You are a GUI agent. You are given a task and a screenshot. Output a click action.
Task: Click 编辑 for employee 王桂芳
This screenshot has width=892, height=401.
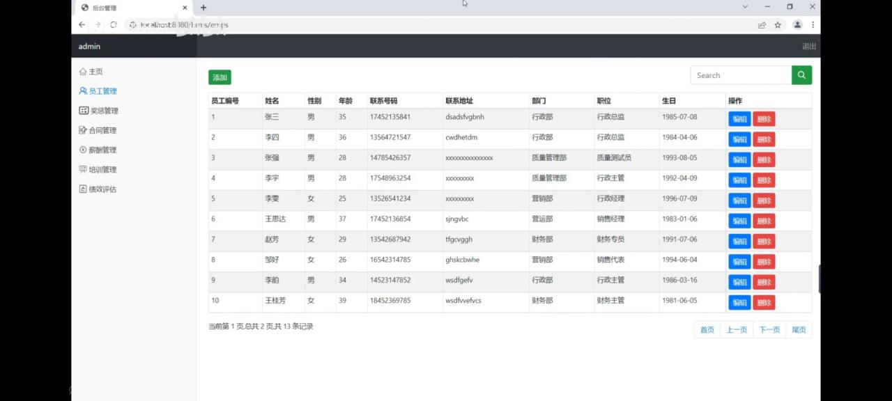739,302
